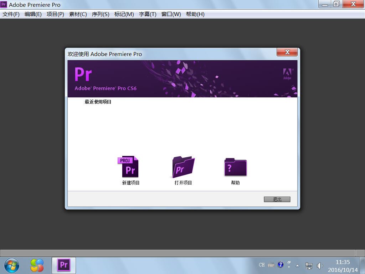Click the colorful four-petal taskbar icon
Viewport: 365px width, 274px height.
point(37,265)
